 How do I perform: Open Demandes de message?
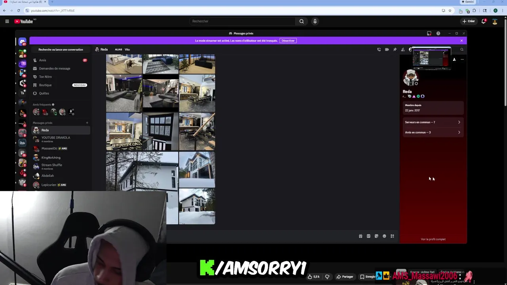61,68
